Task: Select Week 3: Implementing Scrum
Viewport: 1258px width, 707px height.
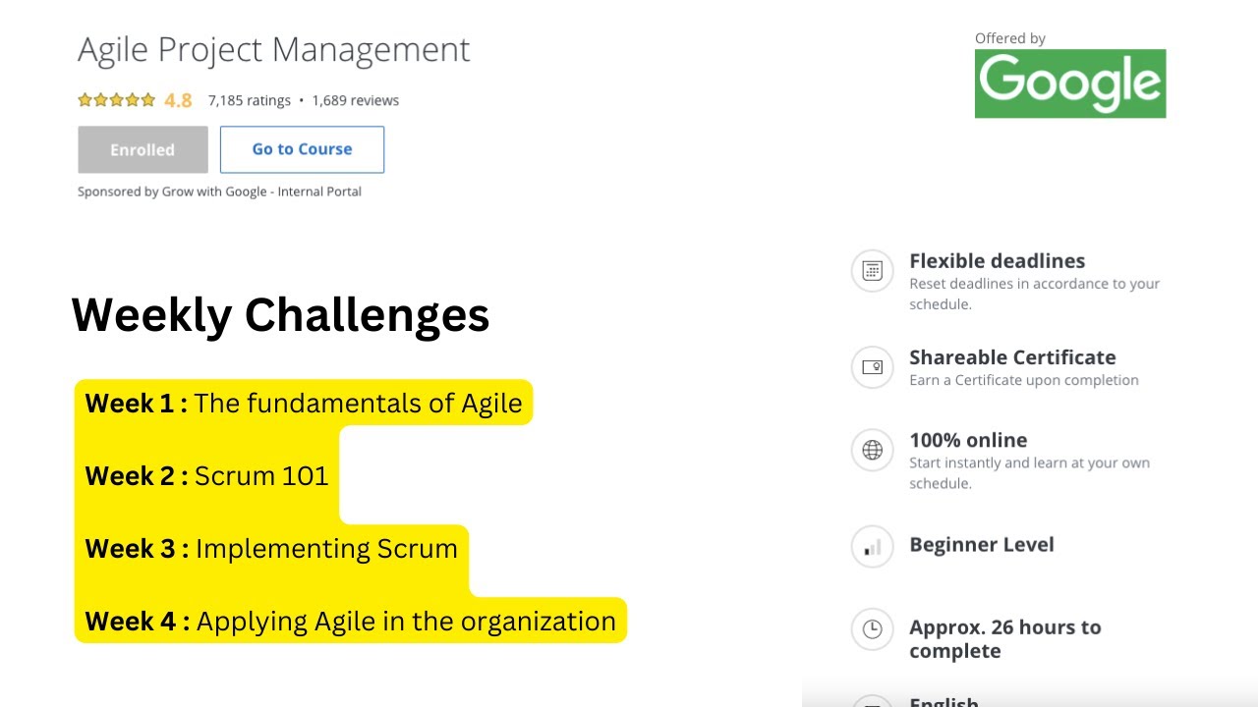Action: pos(271,548)
